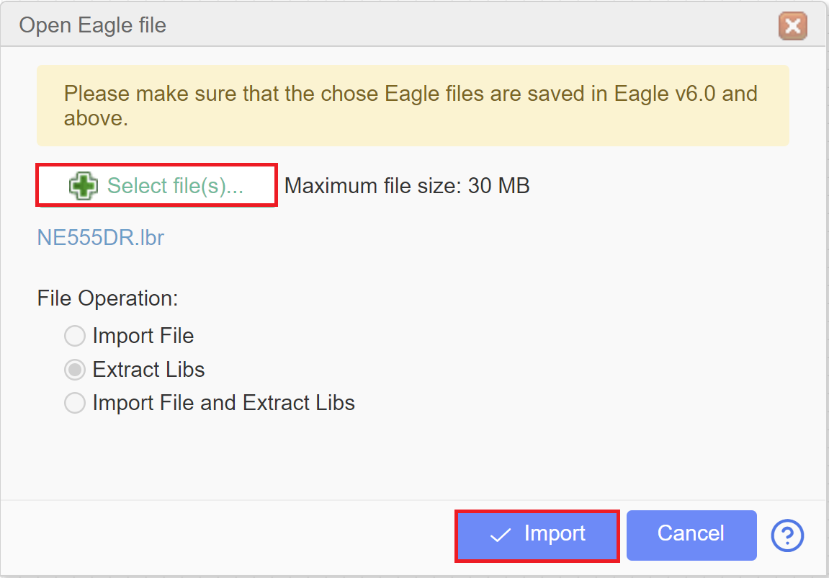Open the Select file(s)... file picker

(x=156, y=185)
